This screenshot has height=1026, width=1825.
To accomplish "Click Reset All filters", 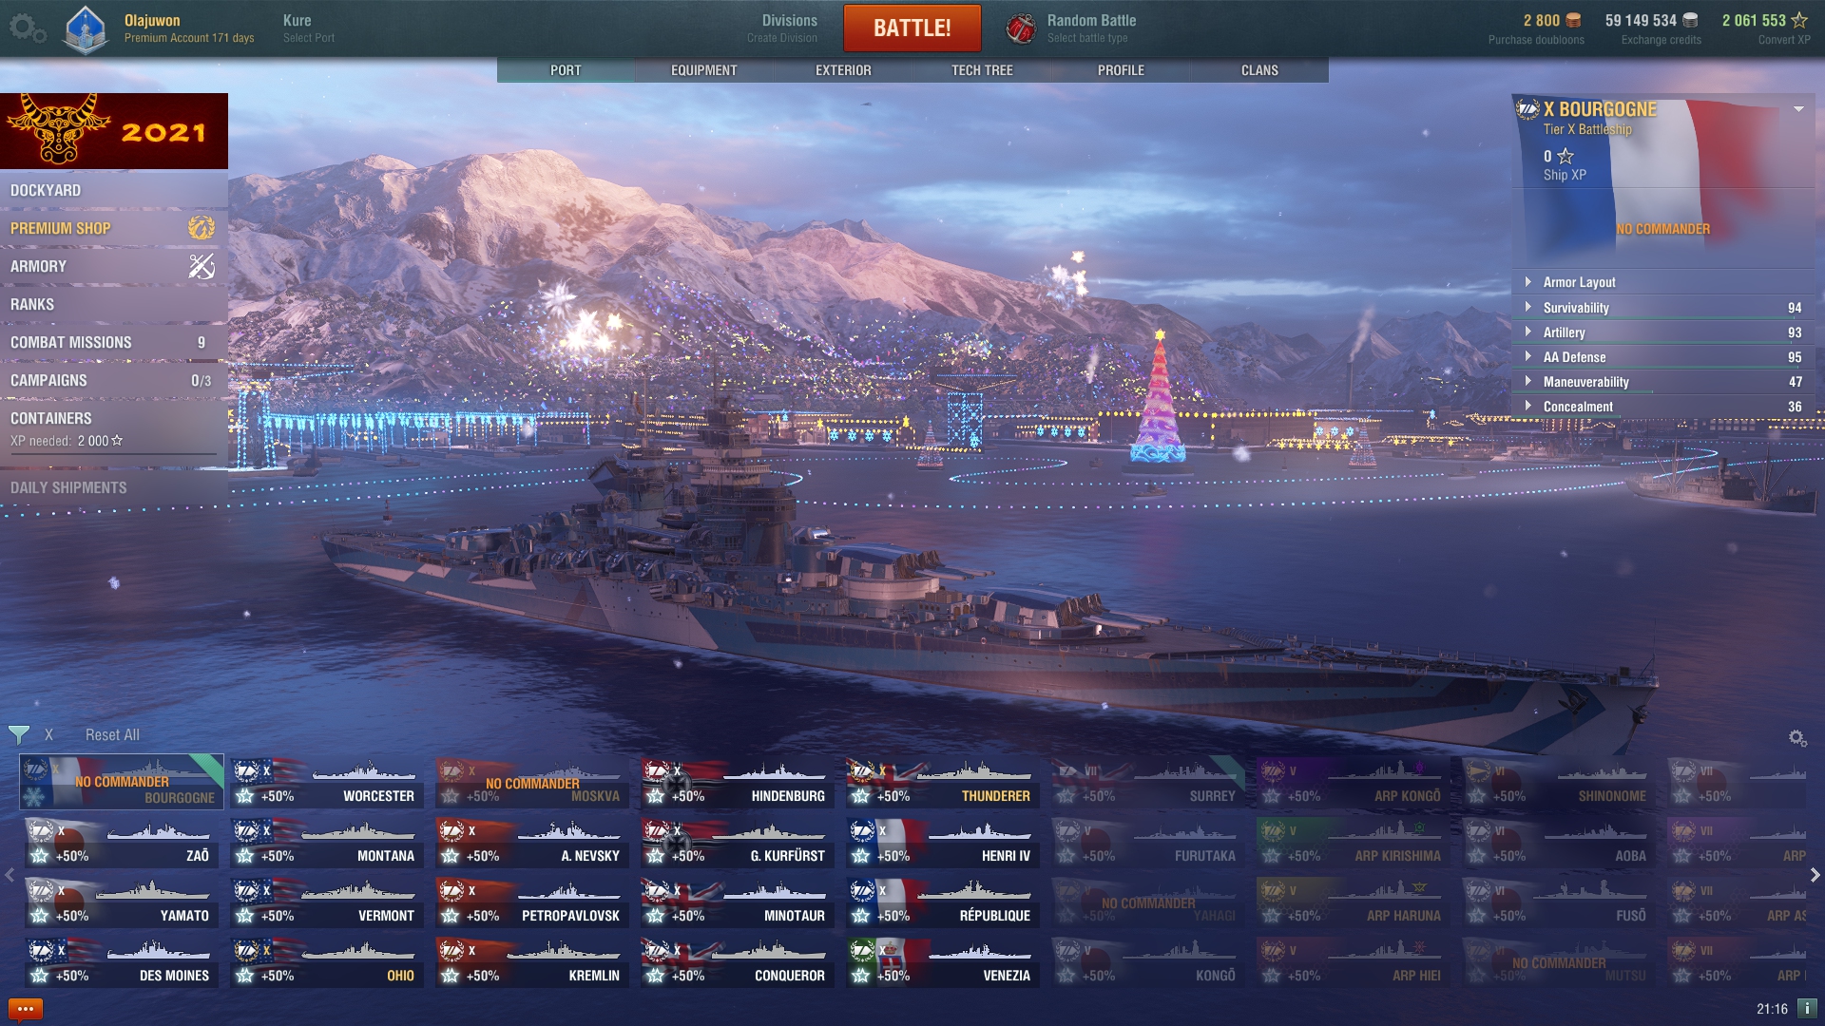I will click(112, 734).
